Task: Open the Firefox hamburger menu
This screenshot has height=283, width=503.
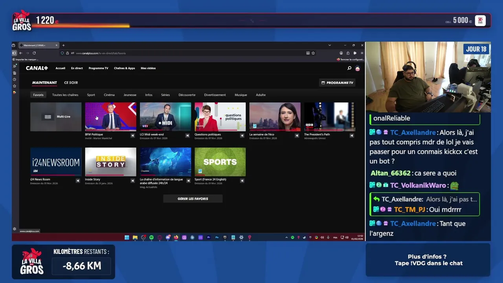Action: click(x=362, y=53)
